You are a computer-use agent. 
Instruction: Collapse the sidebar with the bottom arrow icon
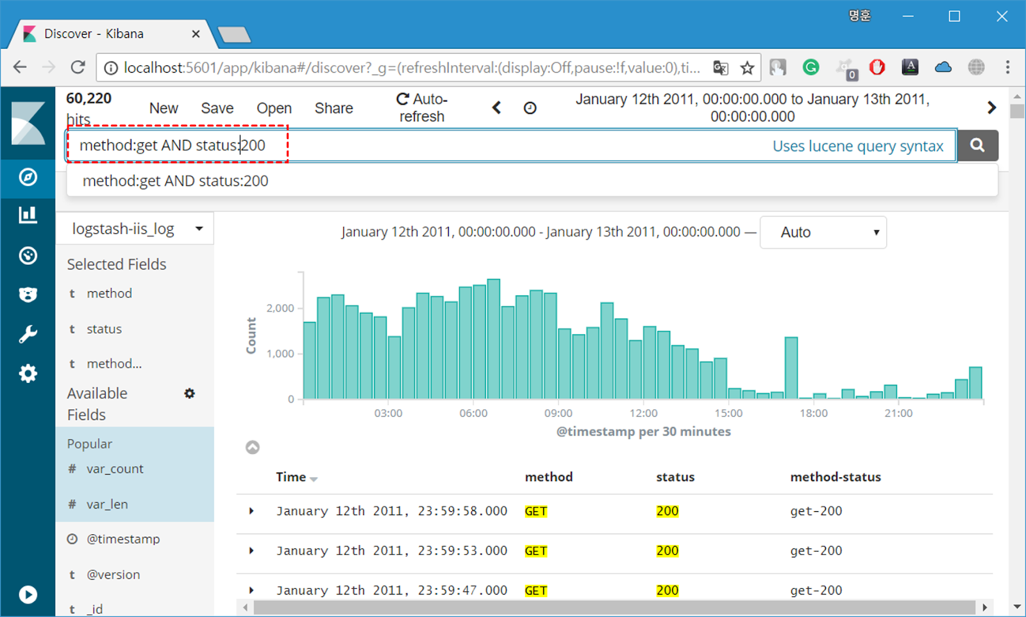pos(28,595)
